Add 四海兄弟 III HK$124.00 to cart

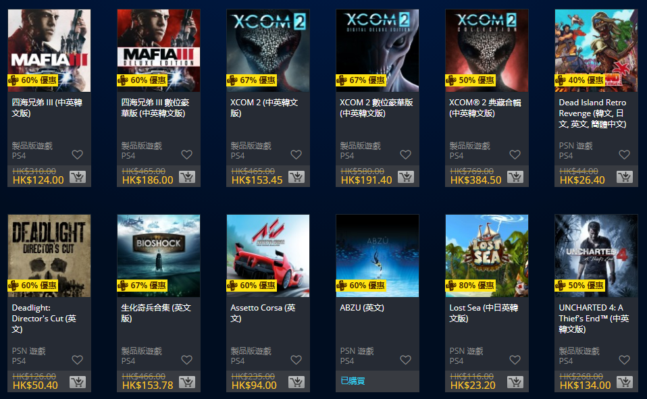pyautogui.click(x=78, y=177)
